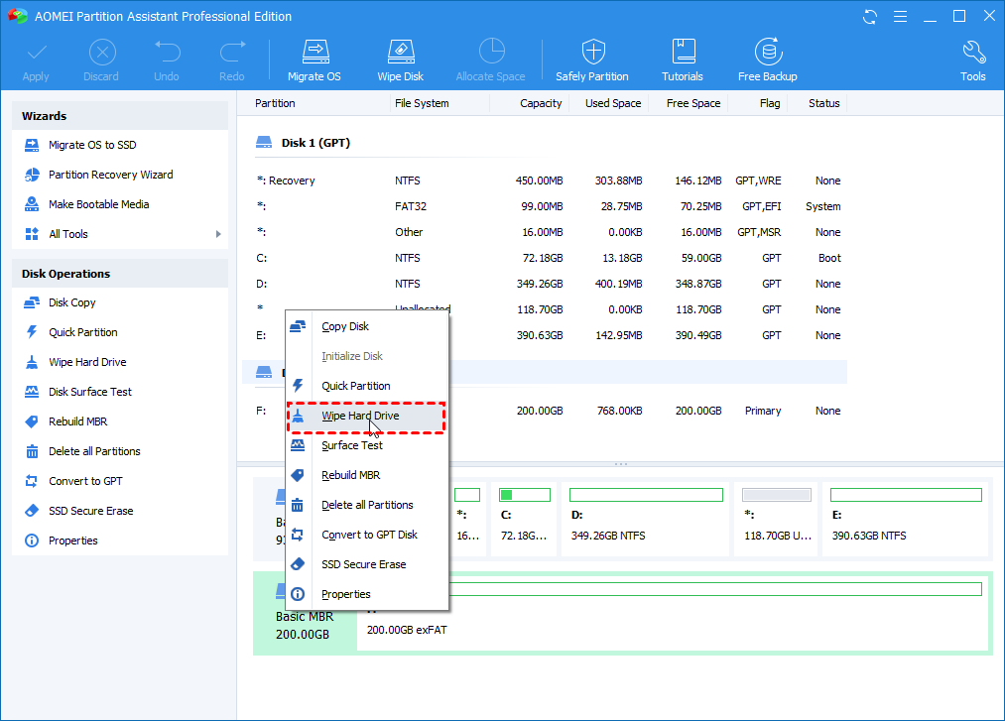The width and height of the screenshot is (1005, 721).
Task: Open Partition Recovery Wizard
Action: (110, 175)
